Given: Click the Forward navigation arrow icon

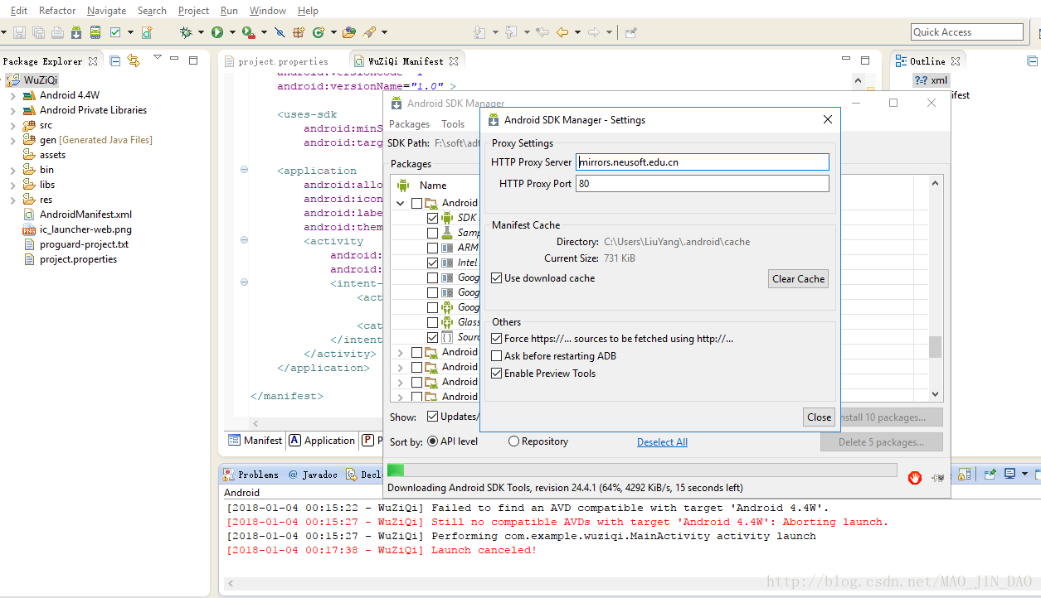Looking at the screenshot, I should coord(594,32).
